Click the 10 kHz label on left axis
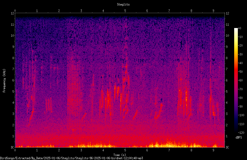247x160 pixels. click(x=13, y=36)
